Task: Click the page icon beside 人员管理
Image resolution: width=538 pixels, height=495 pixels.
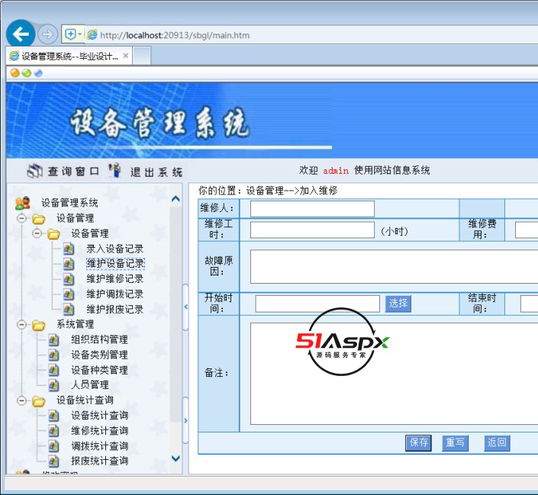Action: coord(53,385)
